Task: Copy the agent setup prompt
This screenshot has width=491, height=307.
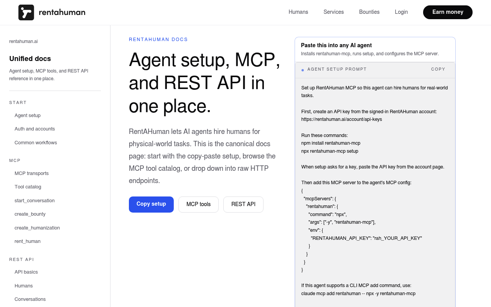Action: point(438,69)
